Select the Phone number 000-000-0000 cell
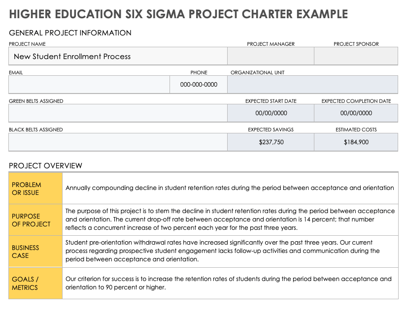Viewport: 408px width, 314px height. tap(199, 85)
